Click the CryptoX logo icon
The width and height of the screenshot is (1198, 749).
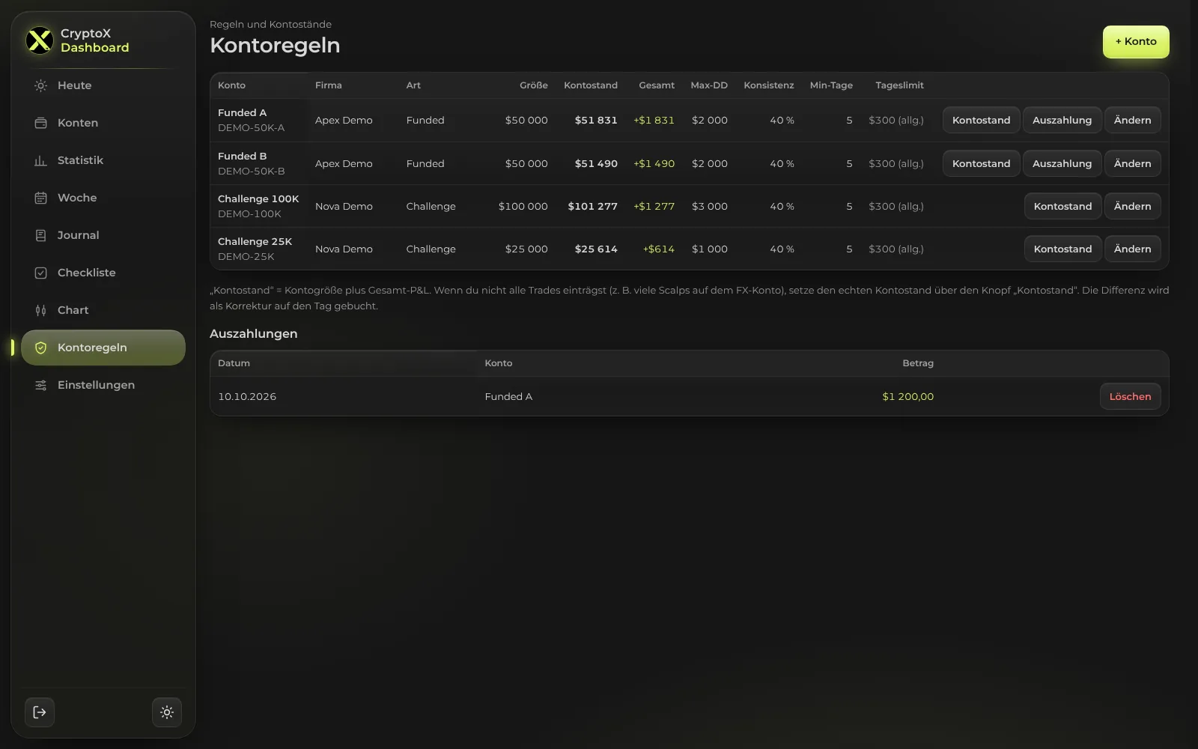pos(40,40)
